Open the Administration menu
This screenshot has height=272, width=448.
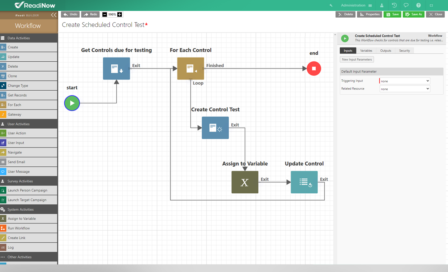(356, 5)
